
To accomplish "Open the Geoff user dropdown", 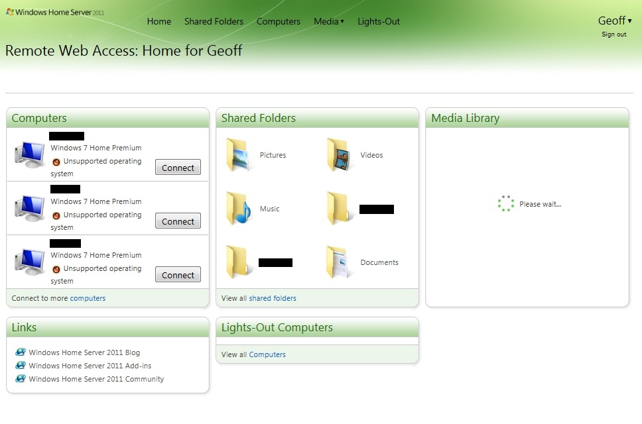I will (614, 21).
